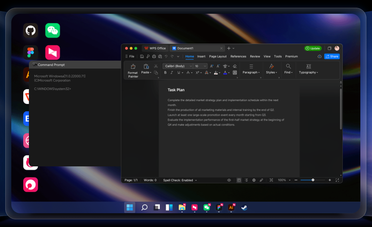Open the Review ribbon tab

255,56
